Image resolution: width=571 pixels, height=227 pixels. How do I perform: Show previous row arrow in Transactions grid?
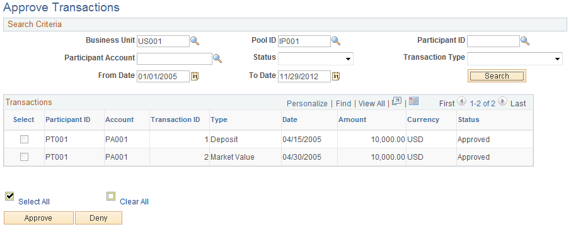pyautogui.click(x=461, y=101)
